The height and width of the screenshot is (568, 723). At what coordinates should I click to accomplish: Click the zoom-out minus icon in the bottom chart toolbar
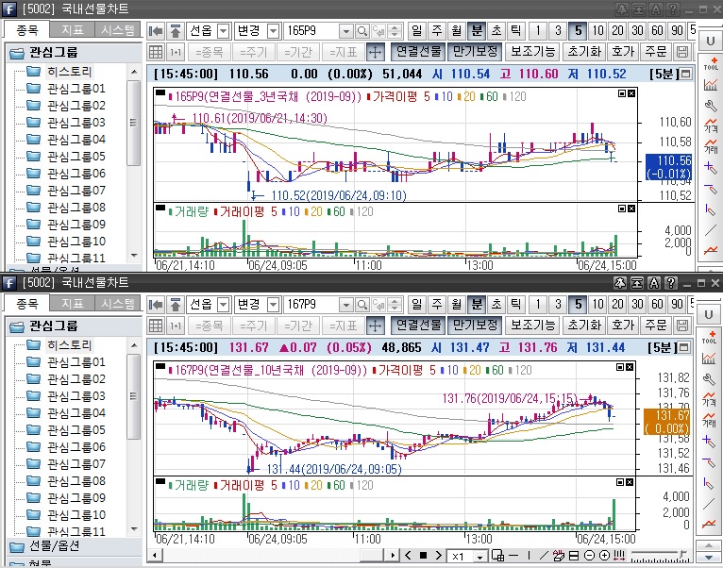pos(589,556)
